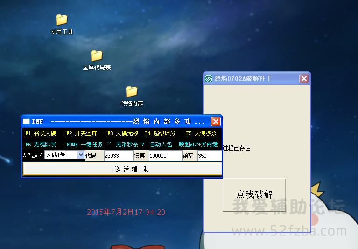Close the 烈焰0702A破解补丁 window
The height and width of the screenshot is (249, 358).
pos(304,79)
